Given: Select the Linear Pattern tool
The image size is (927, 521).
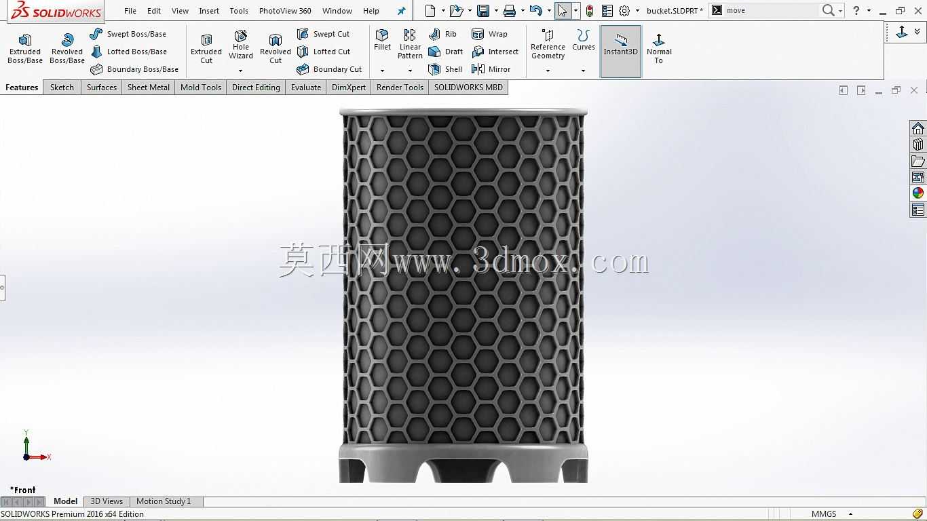Looking at the screenshot, I should pyautogui.click(x=410, y=44).
